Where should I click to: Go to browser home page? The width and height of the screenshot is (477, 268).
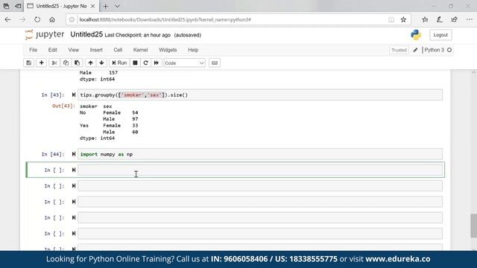[x=52, y=19]
